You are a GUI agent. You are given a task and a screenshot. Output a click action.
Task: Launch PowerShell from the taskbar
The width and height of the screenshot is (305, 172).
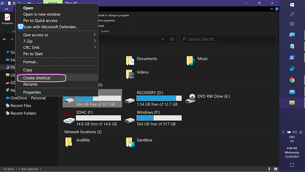coord(292,58)
